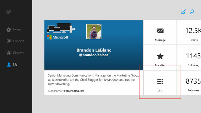Click the Home house icon
The width and height of the screenshot is (201, 113).
coord(9,29)
